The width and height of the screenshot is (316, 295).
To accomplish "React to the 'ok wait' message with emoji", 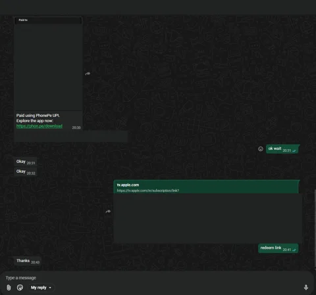I will tap(261, 149).
